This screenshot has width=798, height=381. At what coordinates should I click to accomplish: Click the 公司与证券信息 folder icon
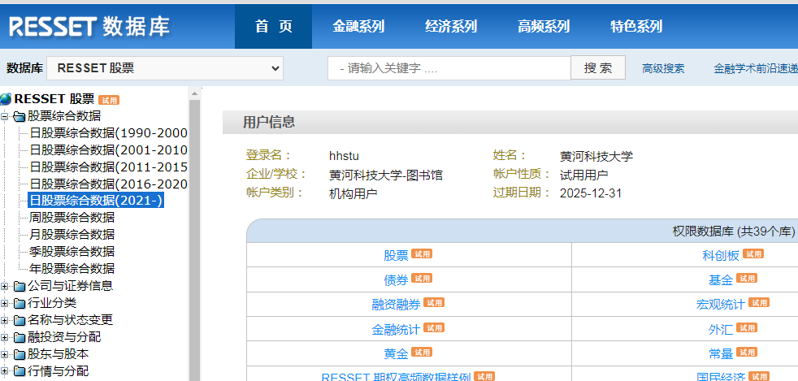point(20,286)
